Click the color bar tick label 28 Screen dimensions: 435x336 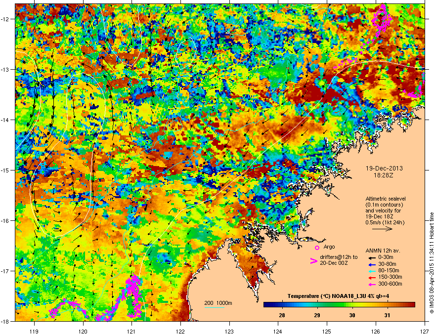[282, 315]
